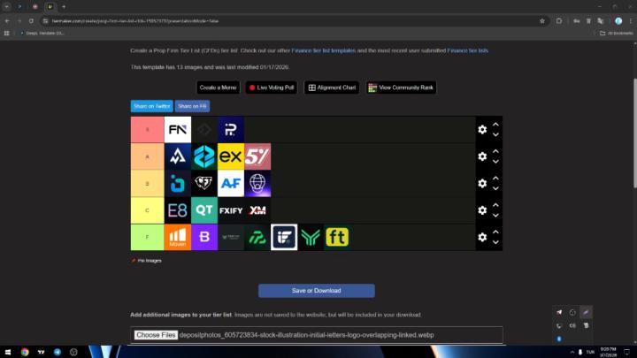The width and height of the screenshot is (637, 358).
Task: Select the orange Maven logo
Action: 178,237
